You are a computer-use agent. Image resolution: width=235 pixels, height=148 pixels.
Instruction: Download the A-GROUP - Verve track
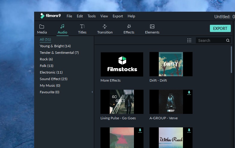tap(189, 93)
